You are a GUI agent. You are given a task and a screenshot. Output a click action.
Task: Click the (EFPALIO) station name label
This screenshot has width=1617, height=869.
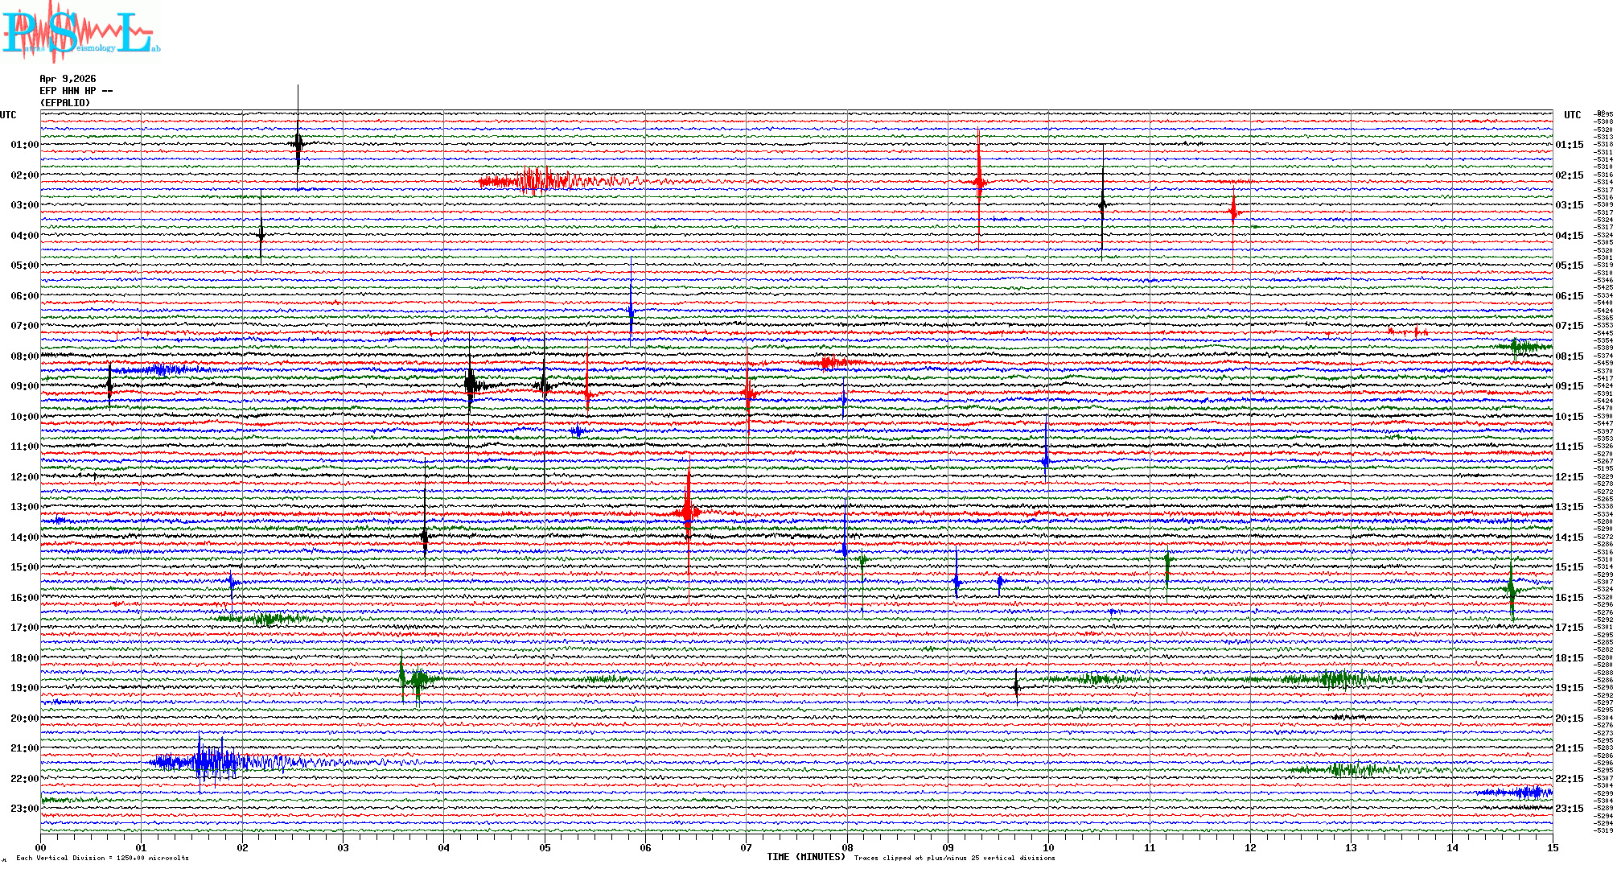pyautogui.click(x=65, y=103)
